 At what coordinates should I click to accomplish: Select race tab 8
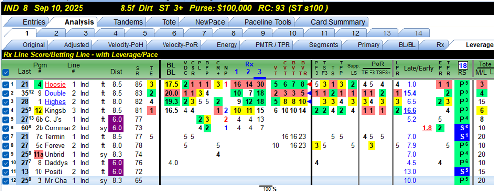233,33
